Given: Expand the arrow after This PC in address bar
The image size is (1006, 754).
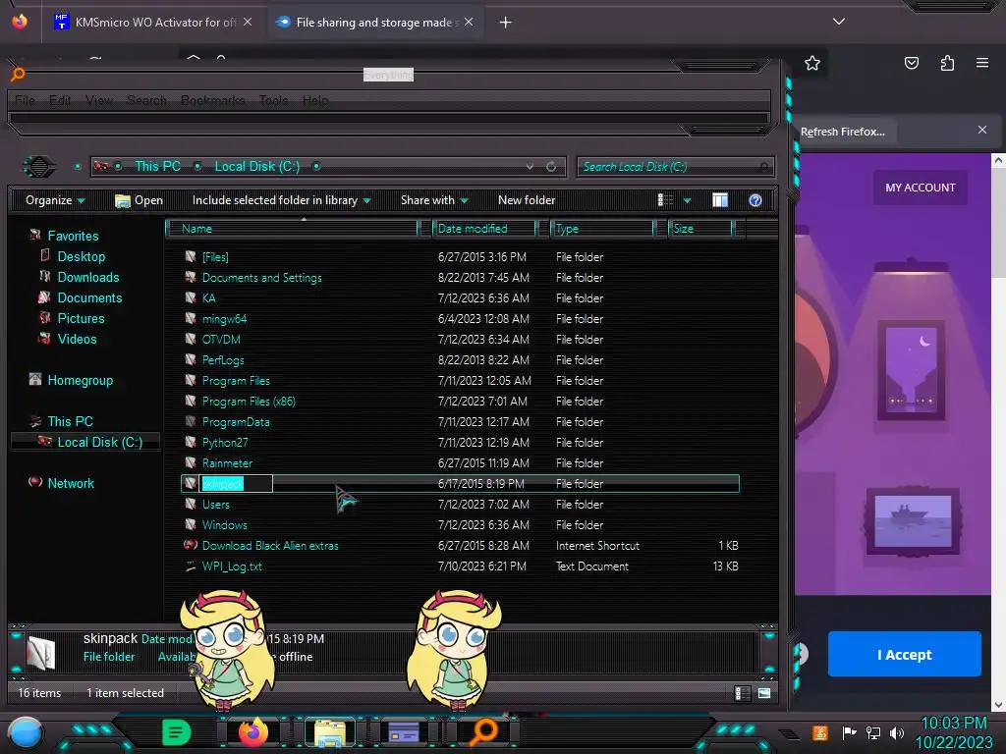Looking at the screenshot, I should pos(197,167).
